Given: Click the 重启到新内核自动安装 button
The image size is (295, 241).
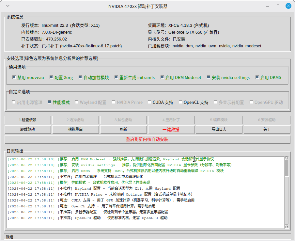Looking at the screenshot, I should (x=147, y=139).
